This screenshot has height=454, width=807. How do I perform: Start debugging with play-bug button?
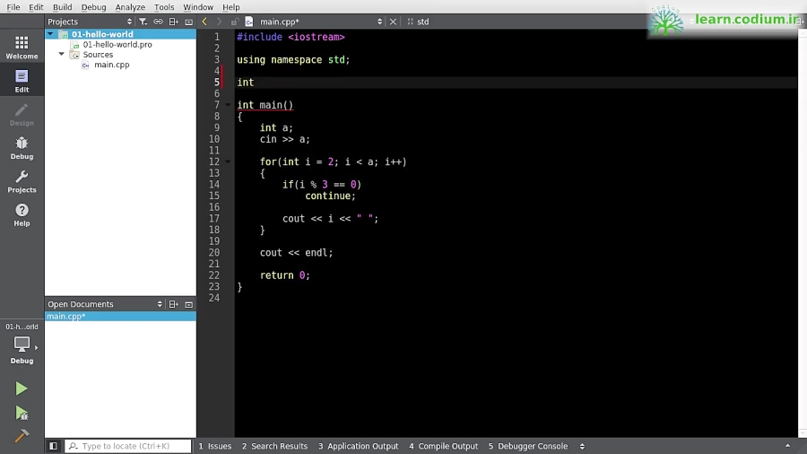22,413
